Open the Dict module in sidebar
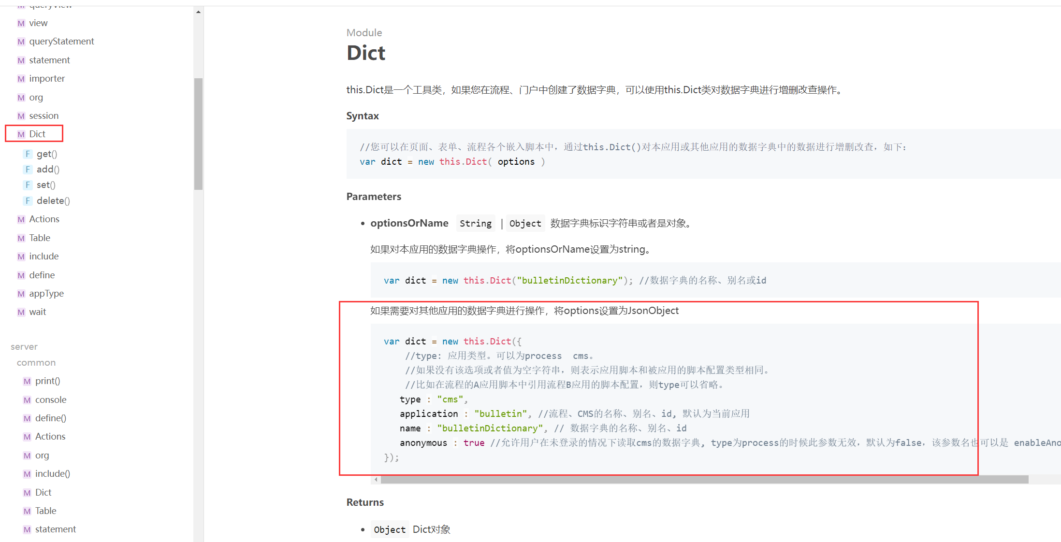This screenshot has width=1061, height=542. click(37, 134)
